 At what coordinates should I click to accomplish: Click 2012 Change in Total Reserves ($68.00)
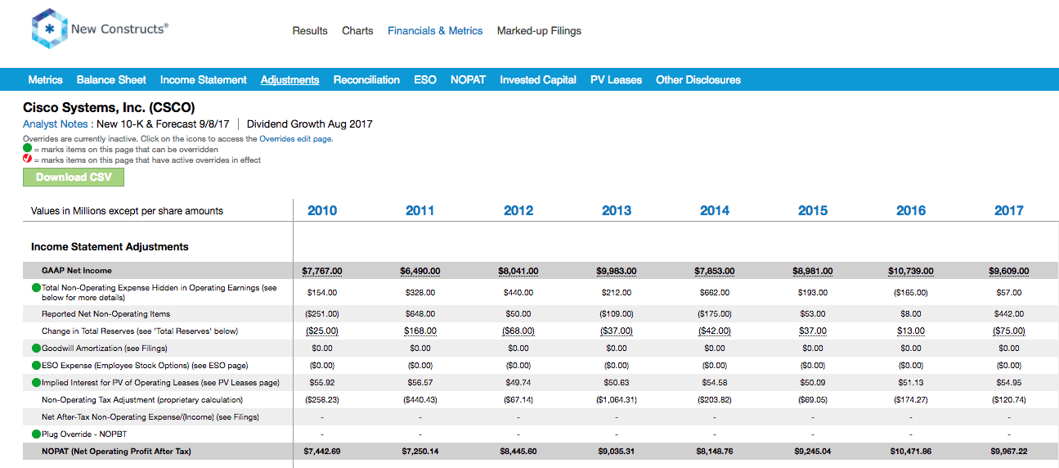tap(518, 331)
